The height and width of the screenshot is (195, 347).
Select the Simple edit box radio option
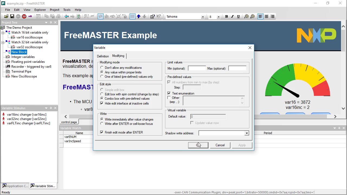102,90
